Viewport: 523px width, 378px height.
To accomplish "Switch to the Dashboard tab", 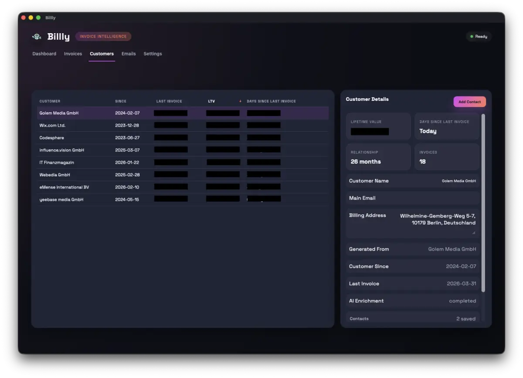I will pos(44,53).
